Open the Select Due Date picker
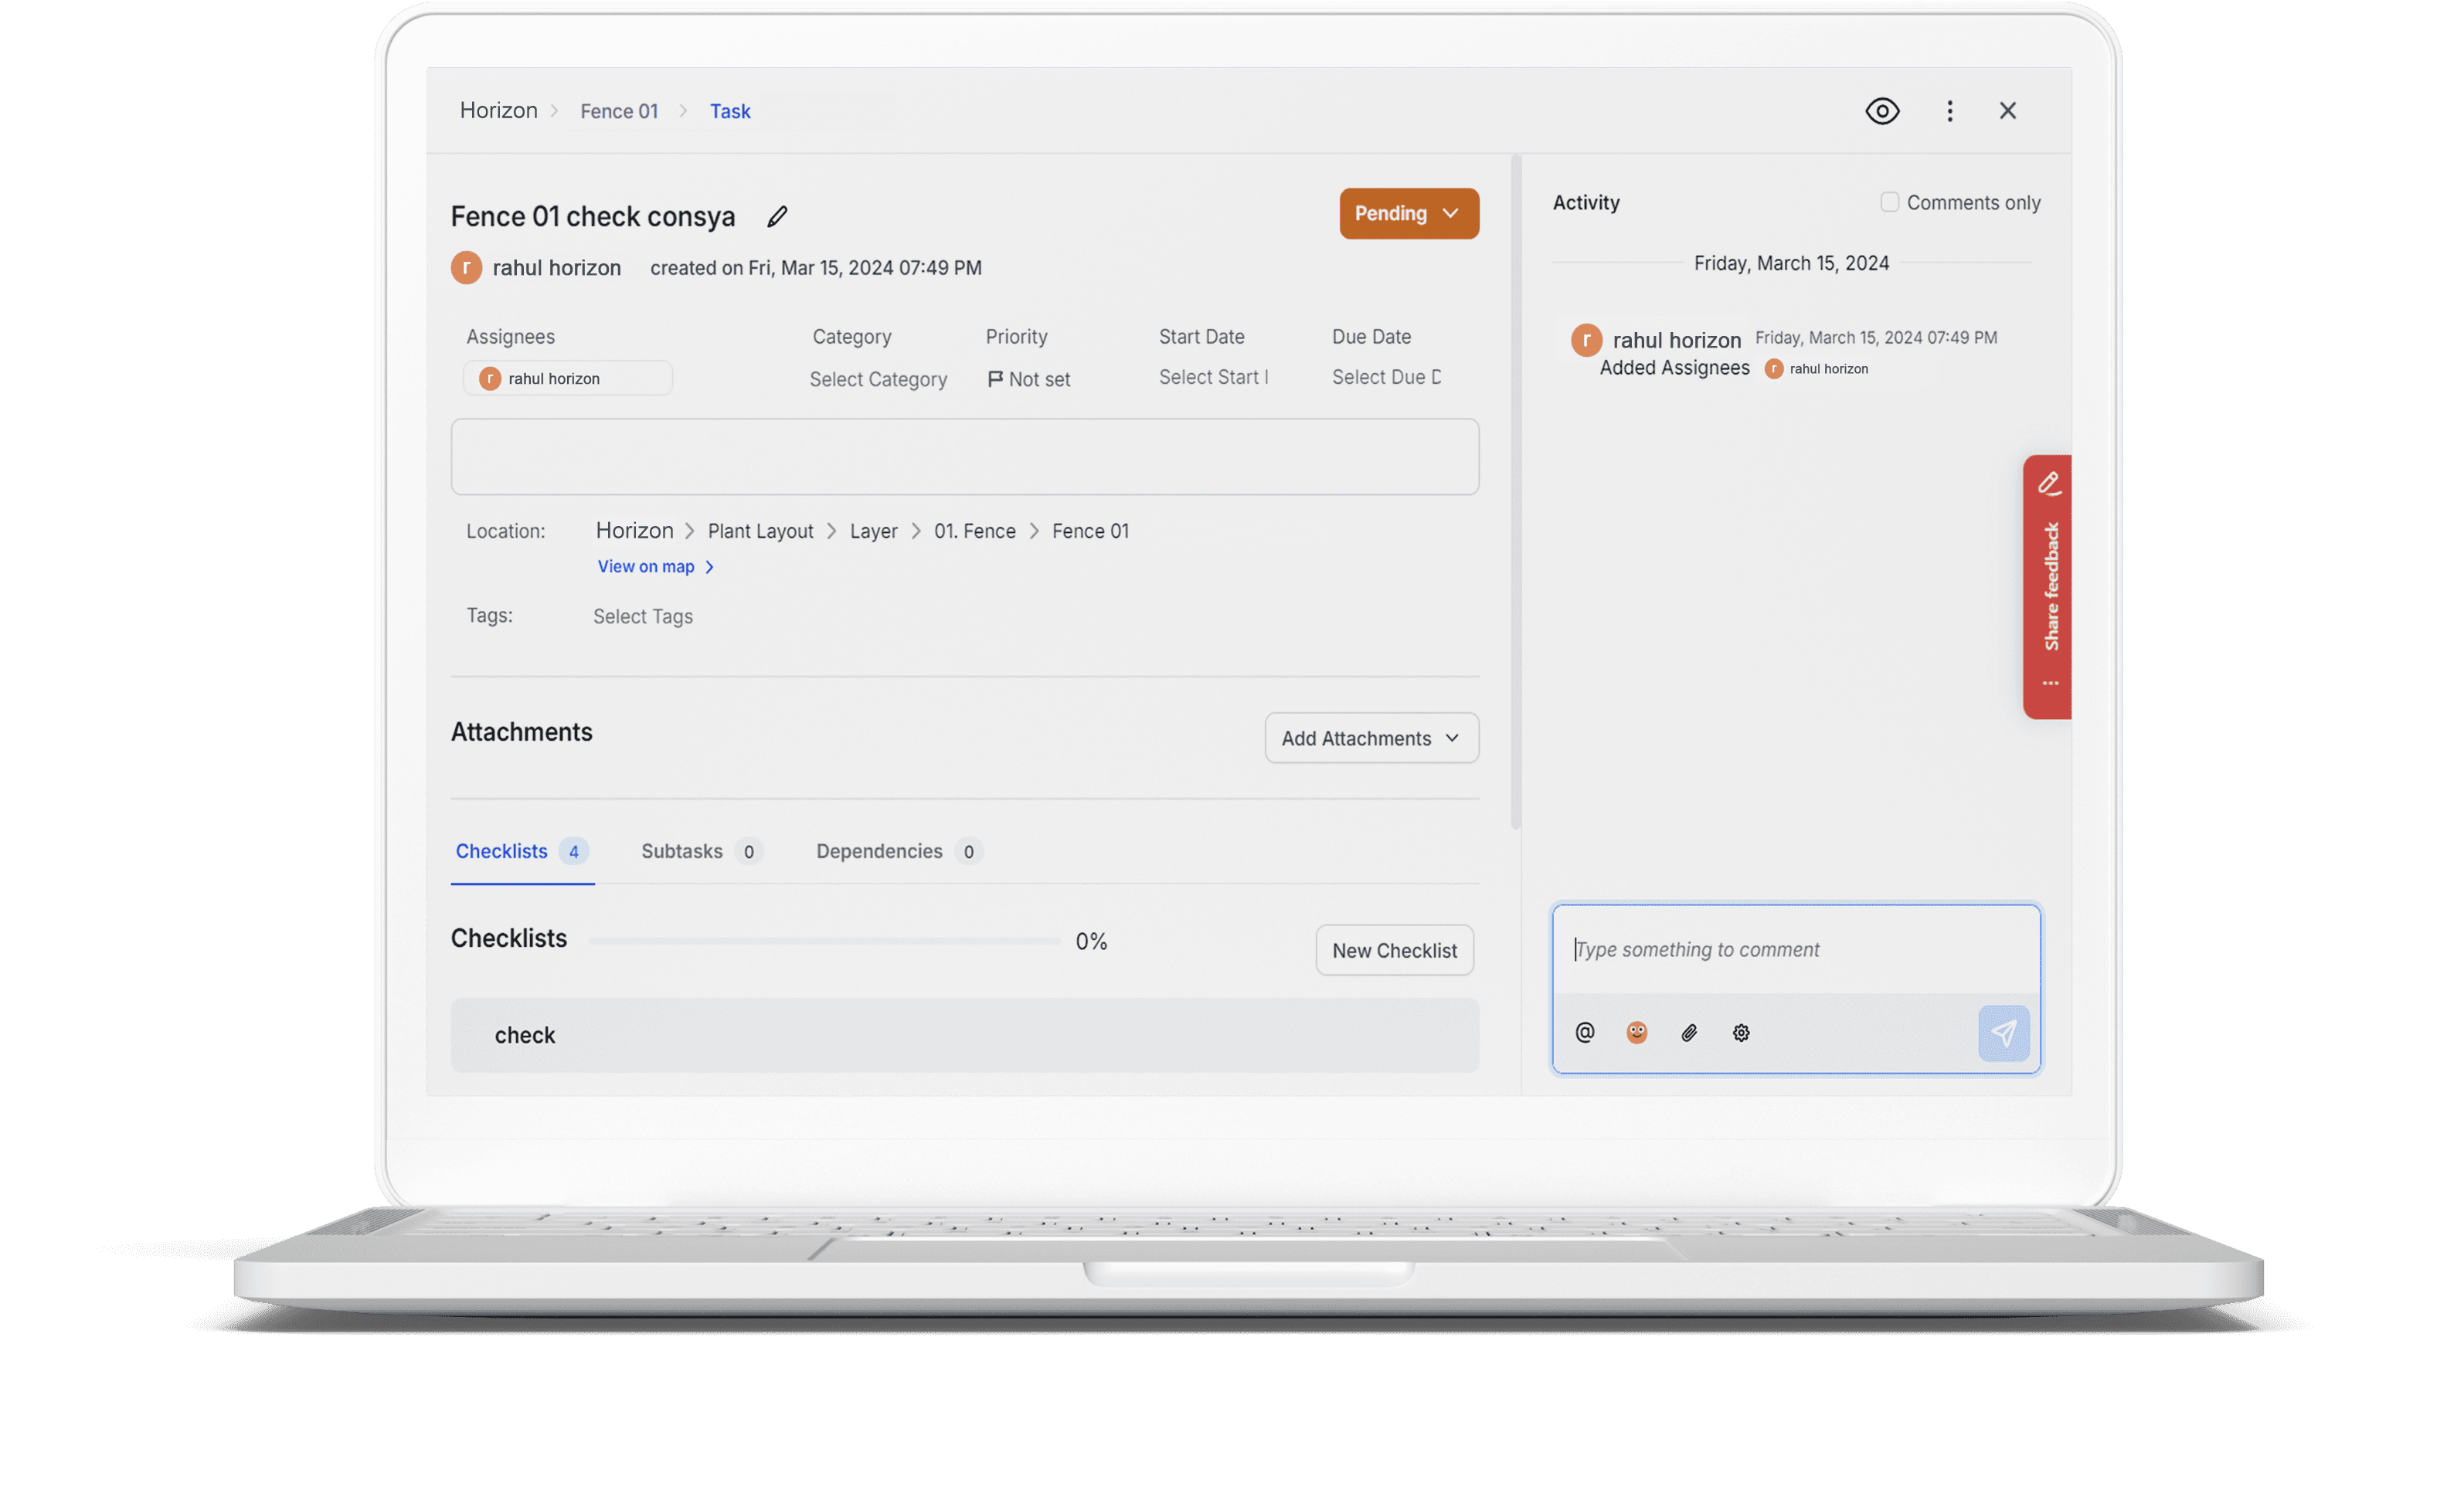The width and height of the screenshot is (2464, 1500). pos(1385,377)
